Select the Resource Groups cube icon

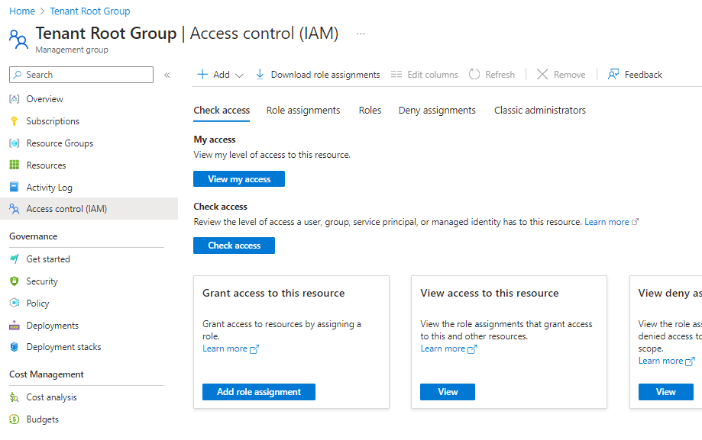tap(15, 143)
